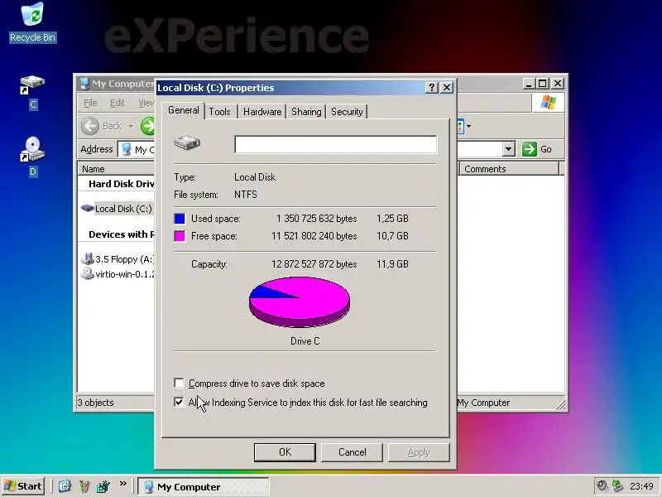
Task: Select the 3.5 Floppy (A:) drive icon
Action: pos(88,258)
